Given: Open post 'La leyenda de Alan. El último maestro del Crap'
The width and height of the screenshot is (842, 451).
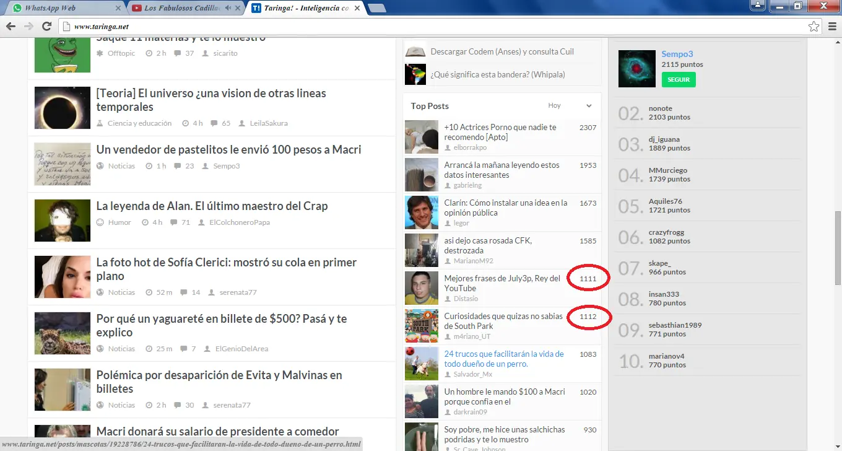Looking at the screenshot, I should [212, 206].
